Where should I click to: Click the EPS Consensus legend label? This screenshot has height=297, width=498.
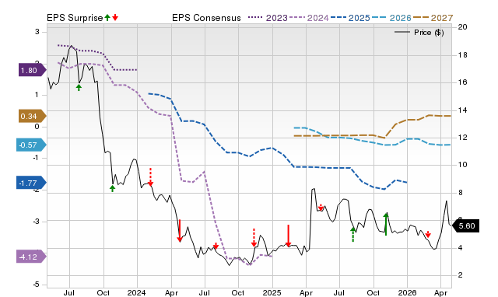click(206, 18)
